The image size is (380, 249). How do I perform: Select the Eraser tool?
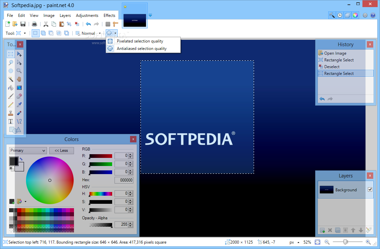click(x=19, y=96)
